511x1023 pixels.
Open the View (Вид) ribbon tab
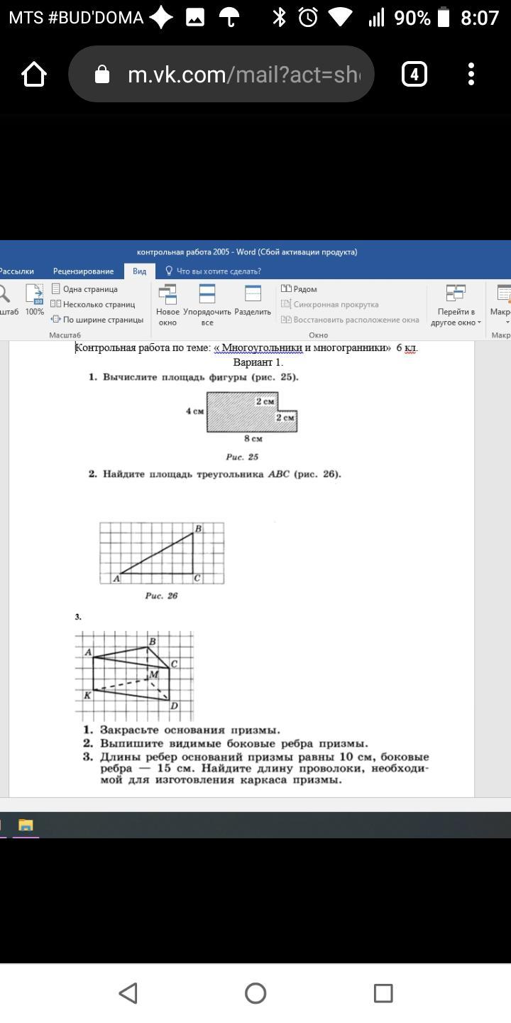[140, 271]
